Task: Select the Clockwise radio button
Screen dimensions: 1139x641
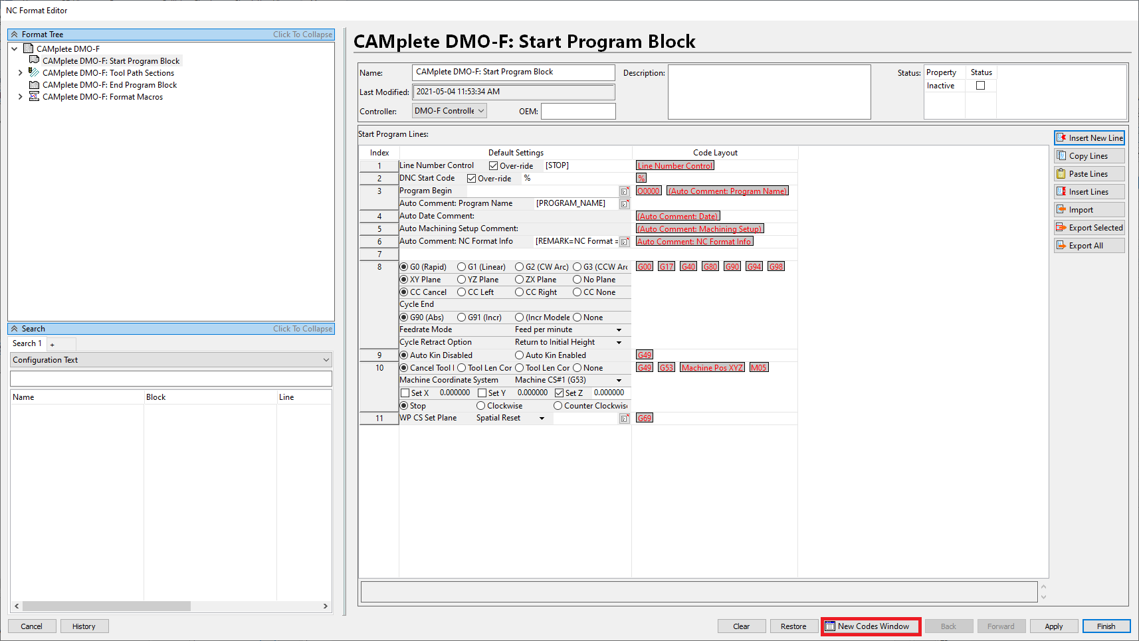Action: 480,406
